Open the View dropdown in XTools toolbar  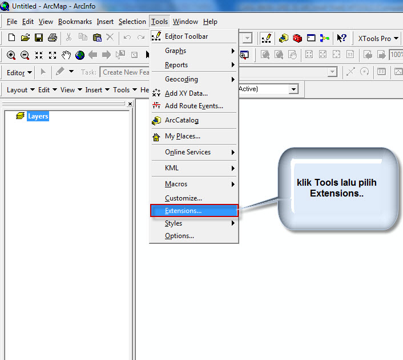[x=71, y=90]
